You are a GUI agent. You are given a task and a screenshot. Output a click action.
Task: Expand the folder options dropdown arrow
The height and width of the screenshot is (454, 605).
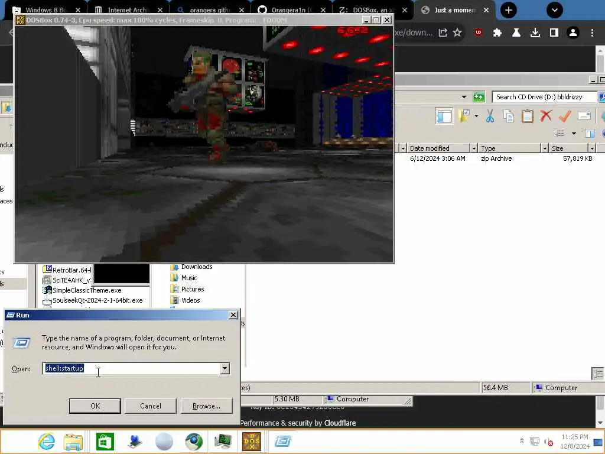click(477, 116)
